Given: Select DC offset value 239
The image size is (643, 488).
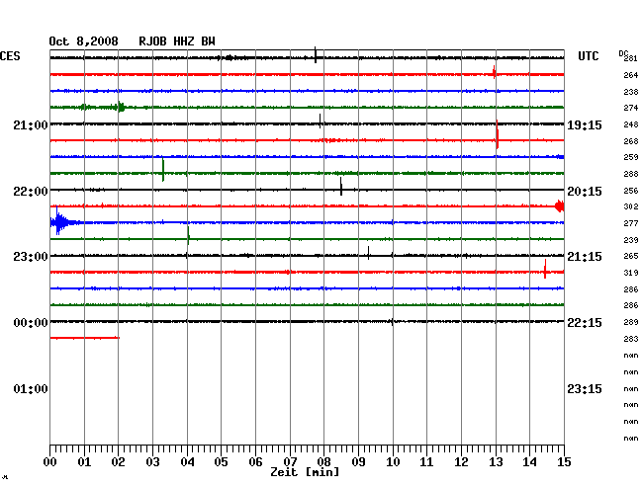Looking at the screenshot, I should click(x=631, y=240).
